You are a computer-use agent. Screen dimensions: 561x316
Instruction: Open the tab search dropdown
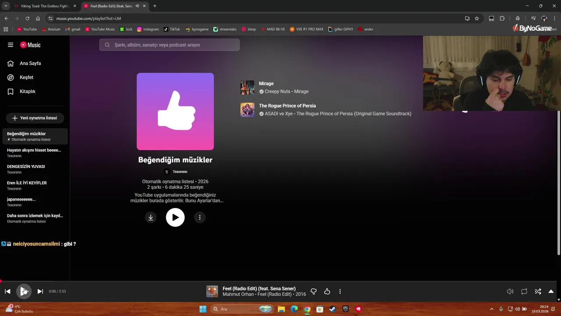click(x=6, y=6)
